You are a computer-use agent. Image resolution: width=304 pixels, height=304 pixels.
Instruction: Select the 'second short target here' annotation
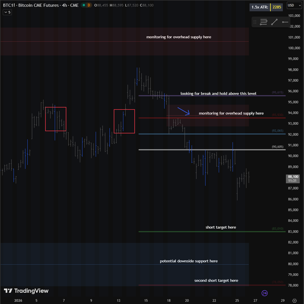click(x=216, y=280)
